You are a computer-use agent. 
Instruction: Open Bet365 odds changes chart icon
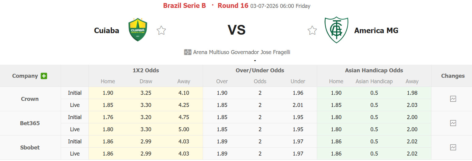point(453,123)
